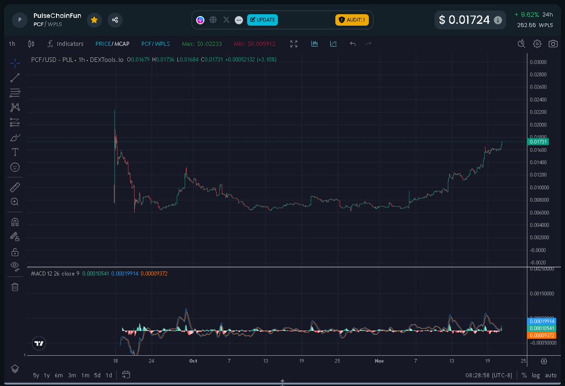Click the UPDATE button
The image size is (565, 386).
click(x=262, y=20)
